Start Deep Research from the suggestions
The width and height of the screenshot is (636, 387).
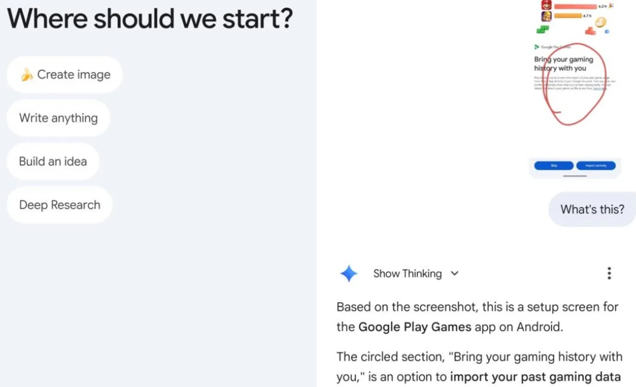[59, 205]
